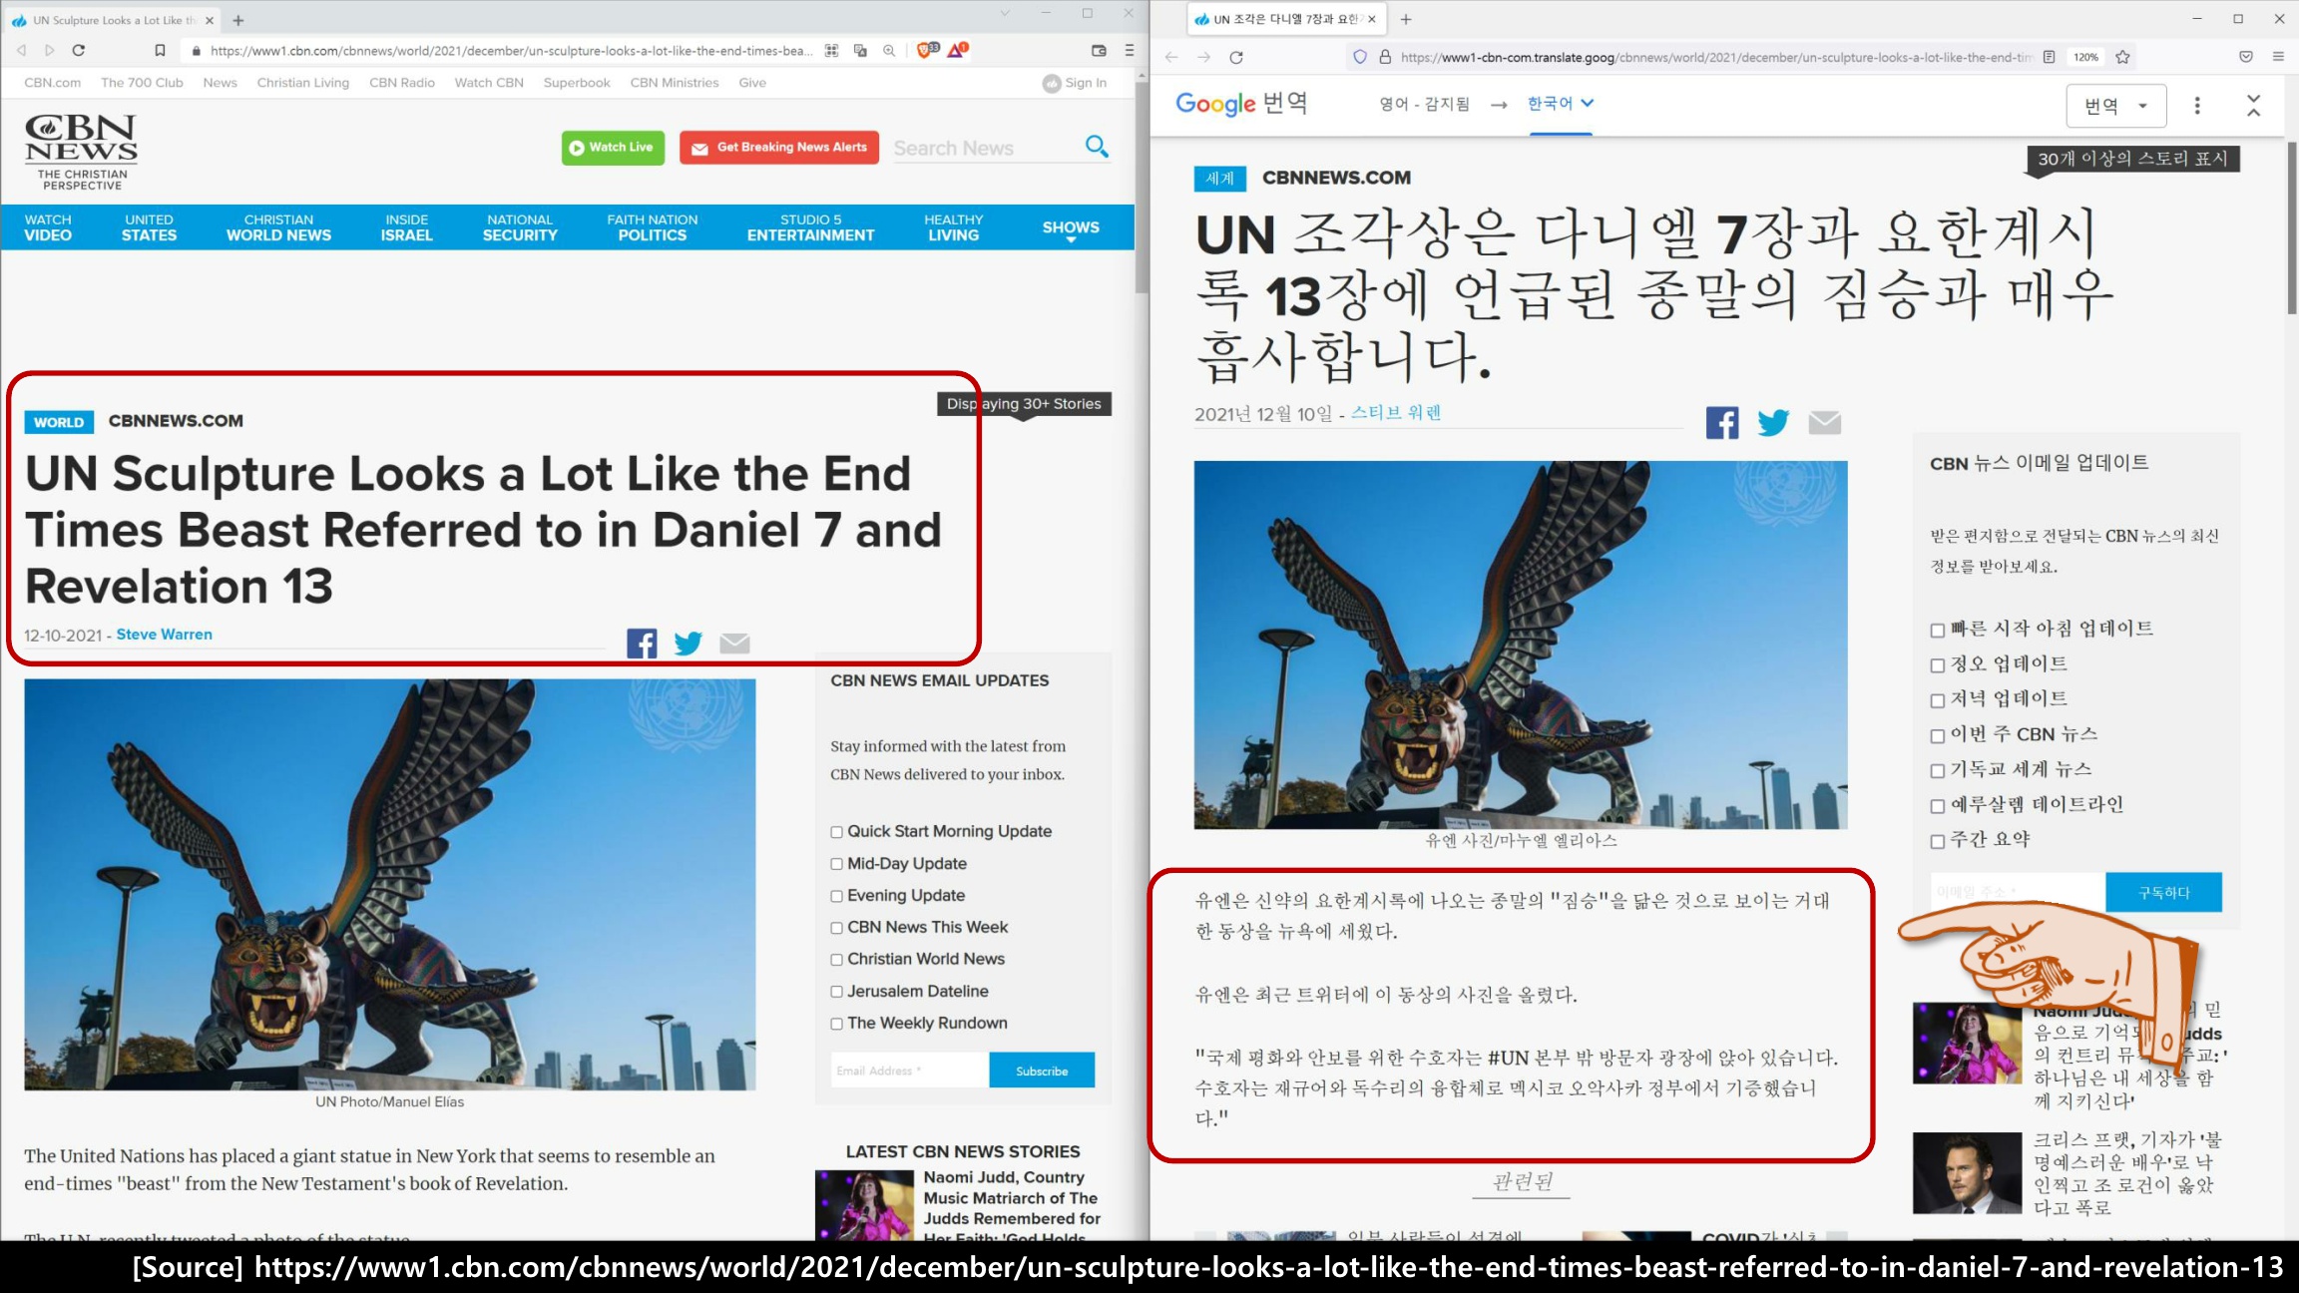Open the tab search chevron in left browser
Screen dimensions: 2299x1293
coord(1005,13)
